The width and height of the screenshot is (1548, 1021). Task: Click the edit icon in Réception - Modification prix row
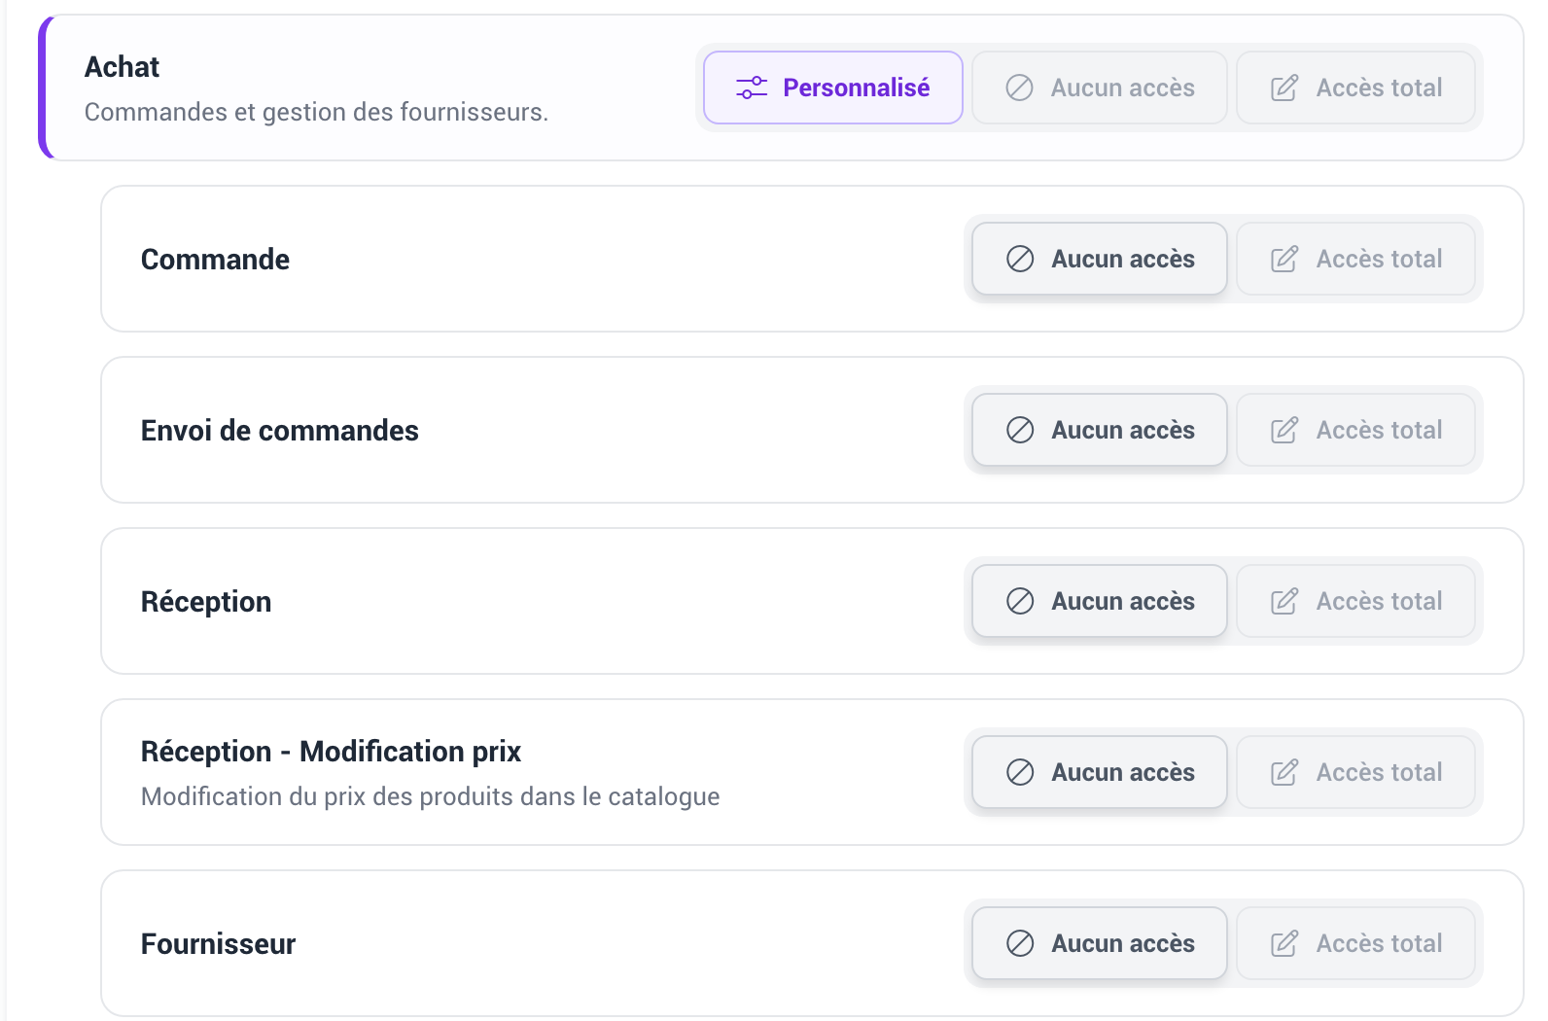[1284, 772]
